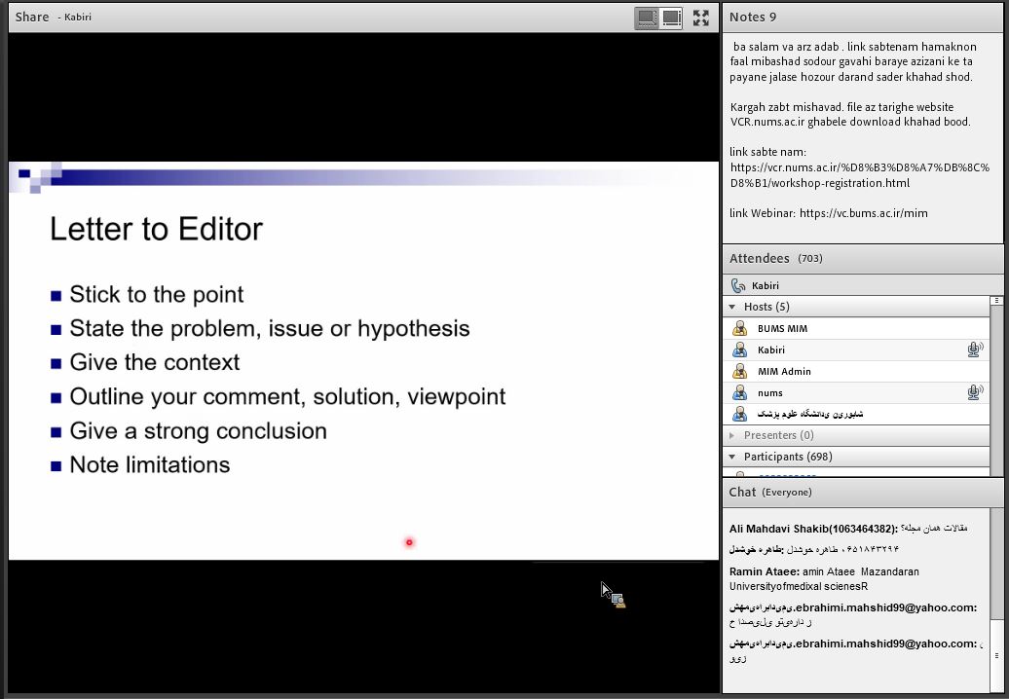Collapse the Participants (698) group
The height and width of the screenshot is (699, 1009).
tap(733, 458)
